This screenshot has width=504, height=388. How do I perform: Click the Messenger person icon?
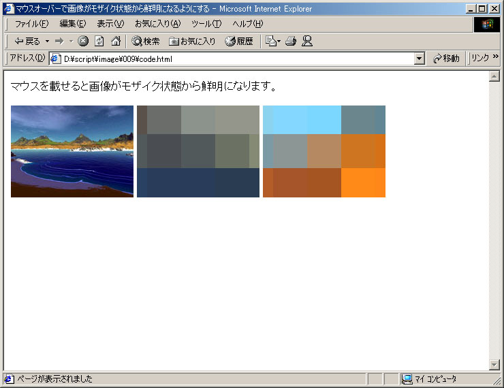tap(307, 41)
